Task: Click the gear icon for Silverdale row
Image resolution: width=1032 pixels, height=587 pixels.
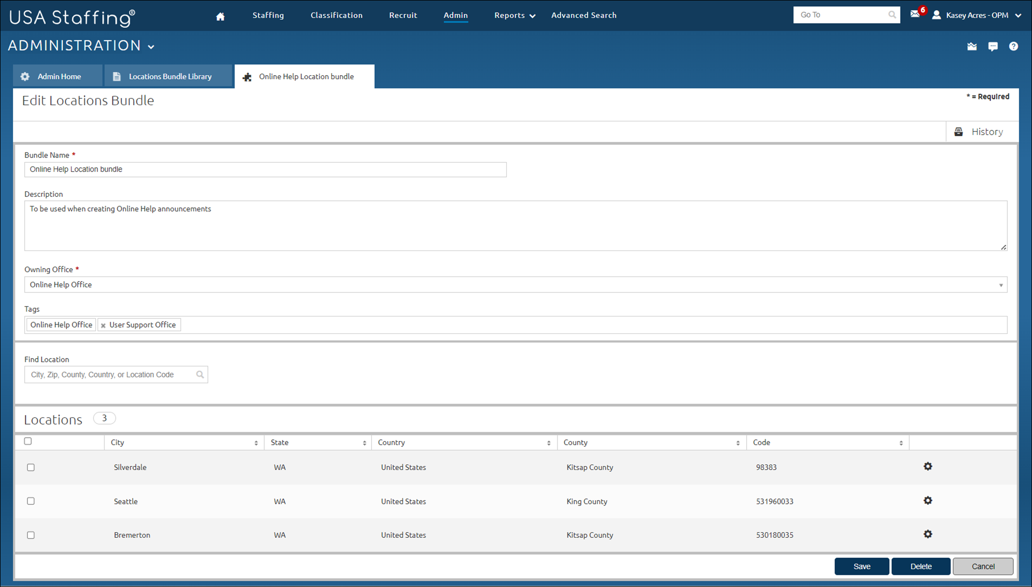Action: pyautogui.click(x=928, y=466)
